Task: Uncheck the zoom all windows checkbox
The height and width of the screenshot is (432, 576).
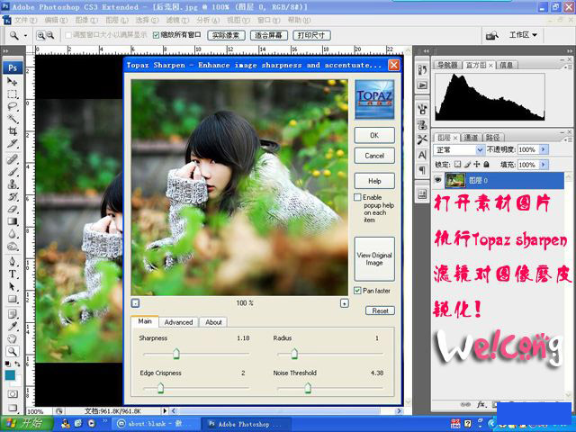Action: point(156,35)
